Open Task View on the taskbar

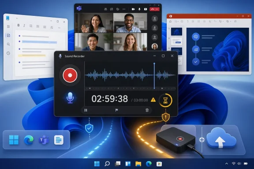117,164
